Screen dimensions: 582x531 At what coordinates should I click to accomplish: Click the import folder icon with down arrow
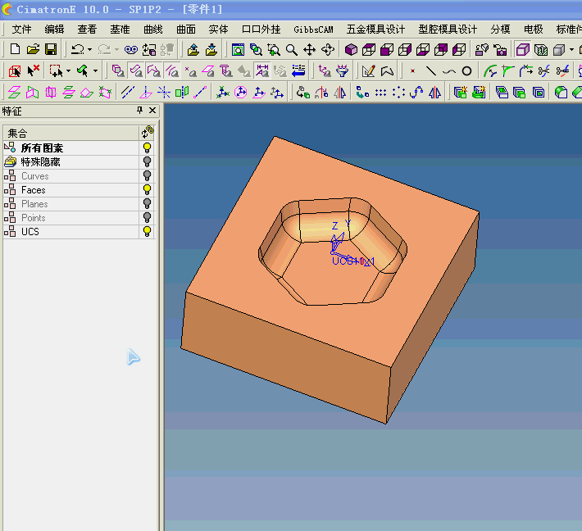(x=211, y=49)
